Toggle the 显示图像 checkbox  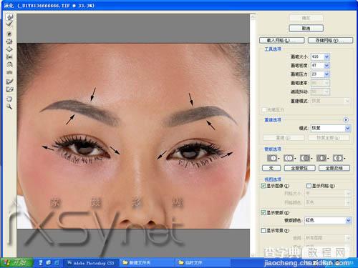point(263,186)
